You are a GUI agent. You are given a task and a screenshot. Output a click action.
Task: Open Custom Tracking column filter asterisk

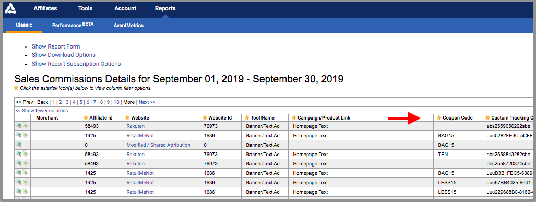[x=487, y=117]
